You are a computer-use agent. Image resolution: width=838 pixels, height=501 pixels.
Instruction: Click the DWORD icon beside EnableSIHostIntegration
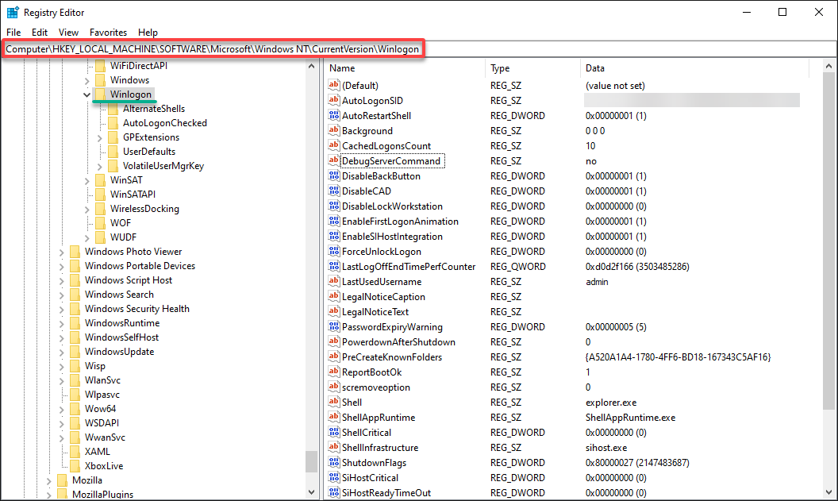334,236
